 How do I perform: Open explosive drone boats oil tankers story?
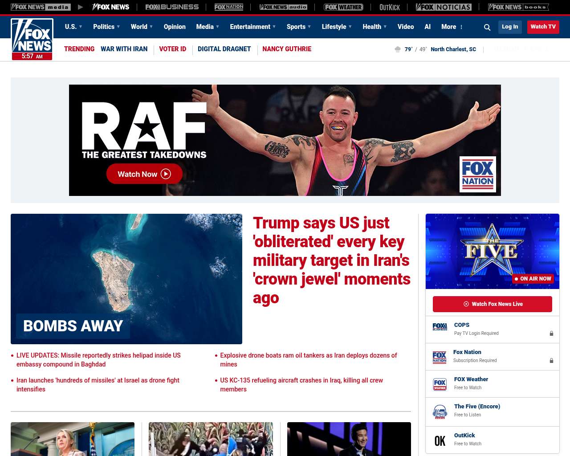pyautogui.click(x=309, y=360)
